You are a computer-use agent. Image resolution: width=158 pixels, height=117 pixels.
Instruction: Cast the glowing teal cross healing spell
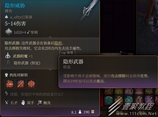click(x=129, y=100)
